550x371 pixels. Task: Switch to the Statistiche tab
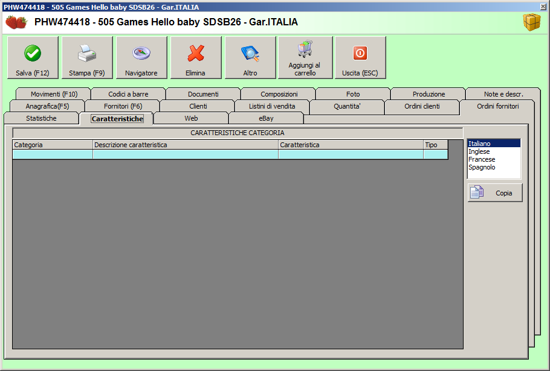pos(41,118)
